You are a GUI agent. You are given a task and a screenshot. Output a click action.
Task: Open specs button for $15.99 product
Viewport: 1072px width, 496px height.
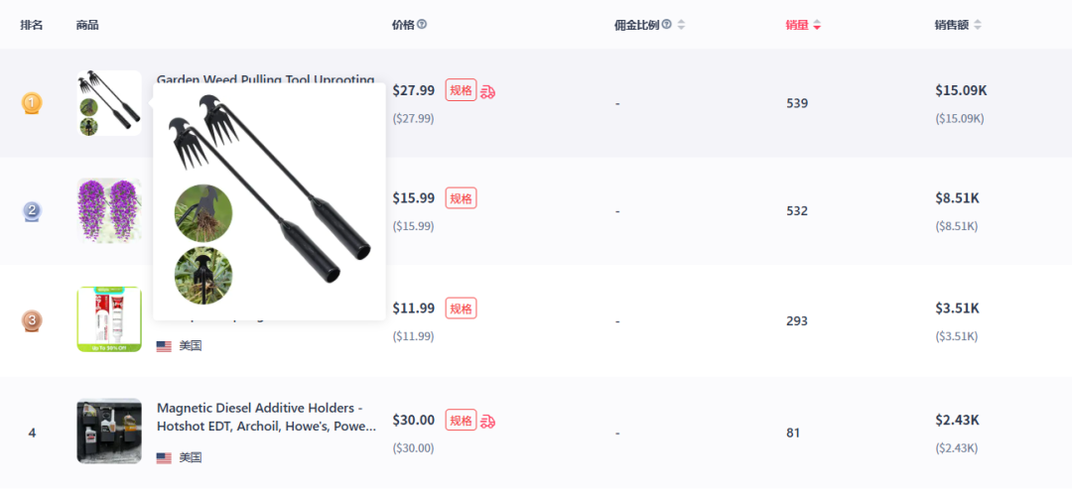pyautogui.click(x=461, y=198)
